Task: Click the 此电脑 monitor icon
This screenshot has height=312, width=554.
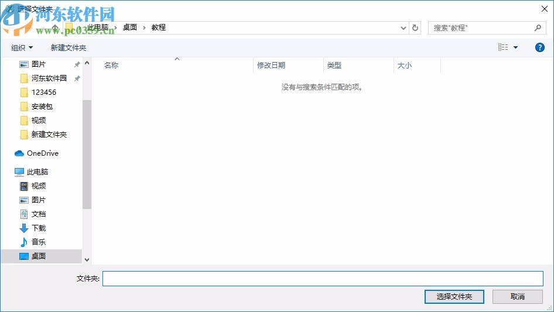Action: click(19, 172)
